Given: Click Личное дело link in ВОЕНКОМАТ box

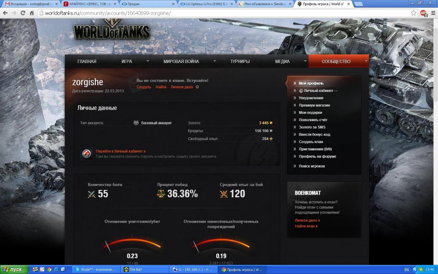Looking at the screenshot, I should [x=307, y=220].
